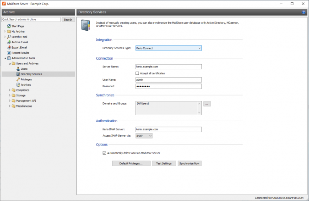Click the directory server icon beside description
The width and height of the screenshot is (309, 201).
86,25
